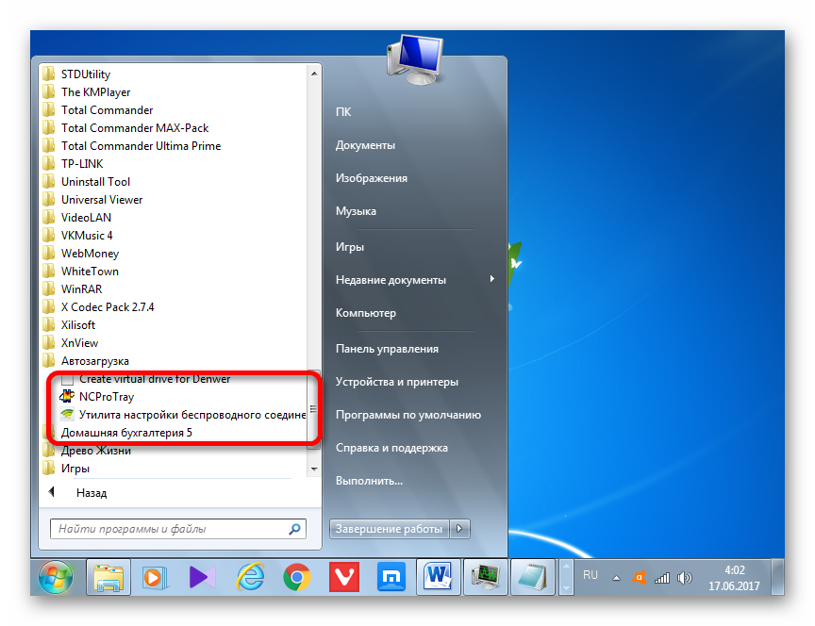This screenshot has width=815, height=626.
Task: Open the WinRAR folder
Action: coord(73,289)
